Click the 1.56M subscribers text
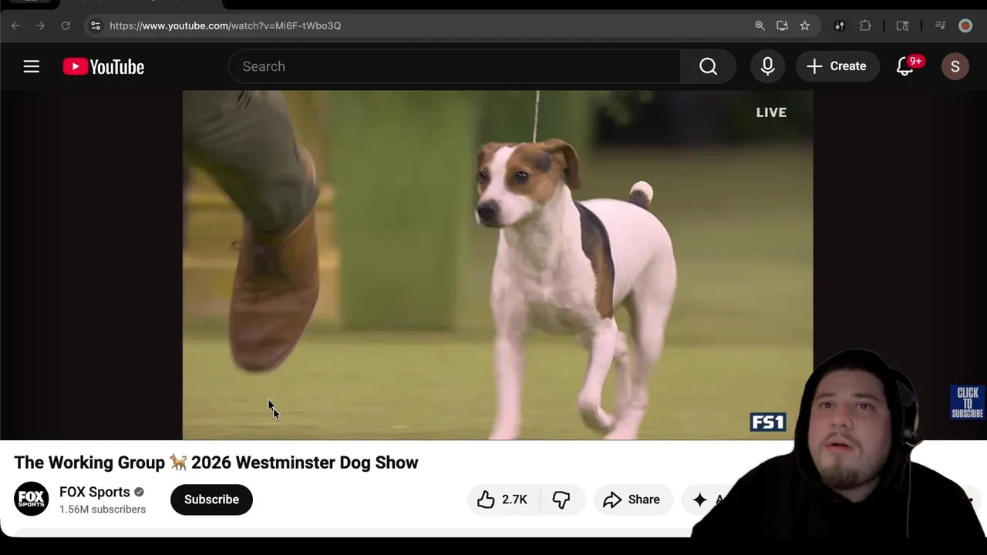The image size is (987, 555). click(103, 510)
